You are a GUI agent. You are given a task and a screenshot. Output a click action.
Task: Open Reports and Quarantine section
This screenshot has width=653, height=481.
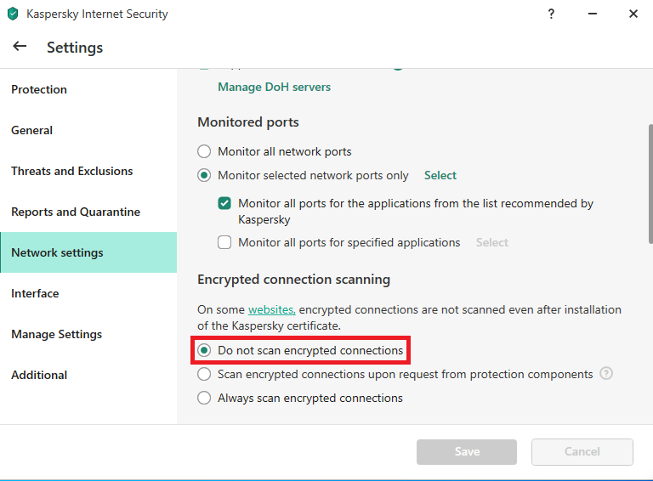[88, 212]
